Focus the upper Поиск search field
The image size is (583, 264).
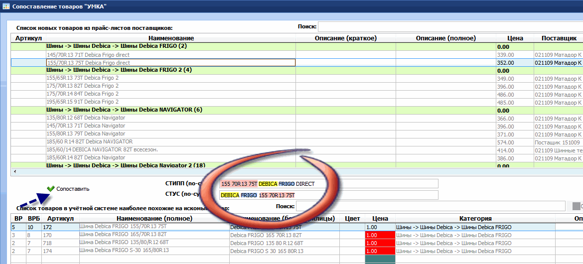click(x=450, y=27)
